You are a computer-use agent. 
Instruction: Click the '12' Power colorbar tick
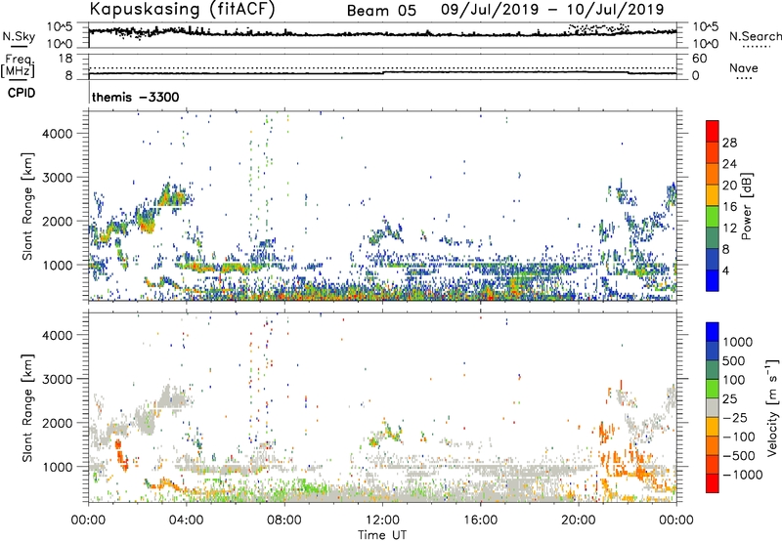click(x=729, y=229)
